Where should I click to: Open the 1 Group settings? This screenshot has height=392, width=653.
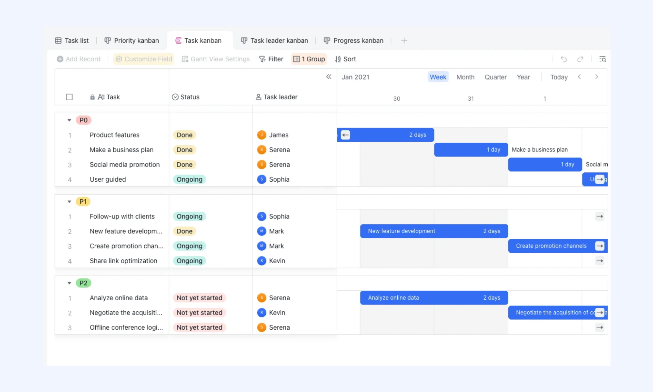(x=309, y=59)
